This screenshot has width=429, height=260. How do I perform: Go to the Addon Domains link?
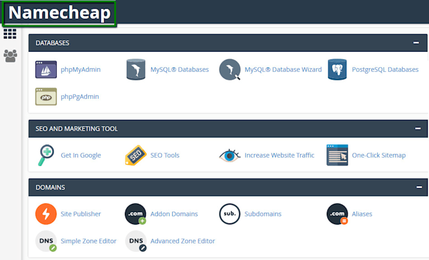click(174, 214)
